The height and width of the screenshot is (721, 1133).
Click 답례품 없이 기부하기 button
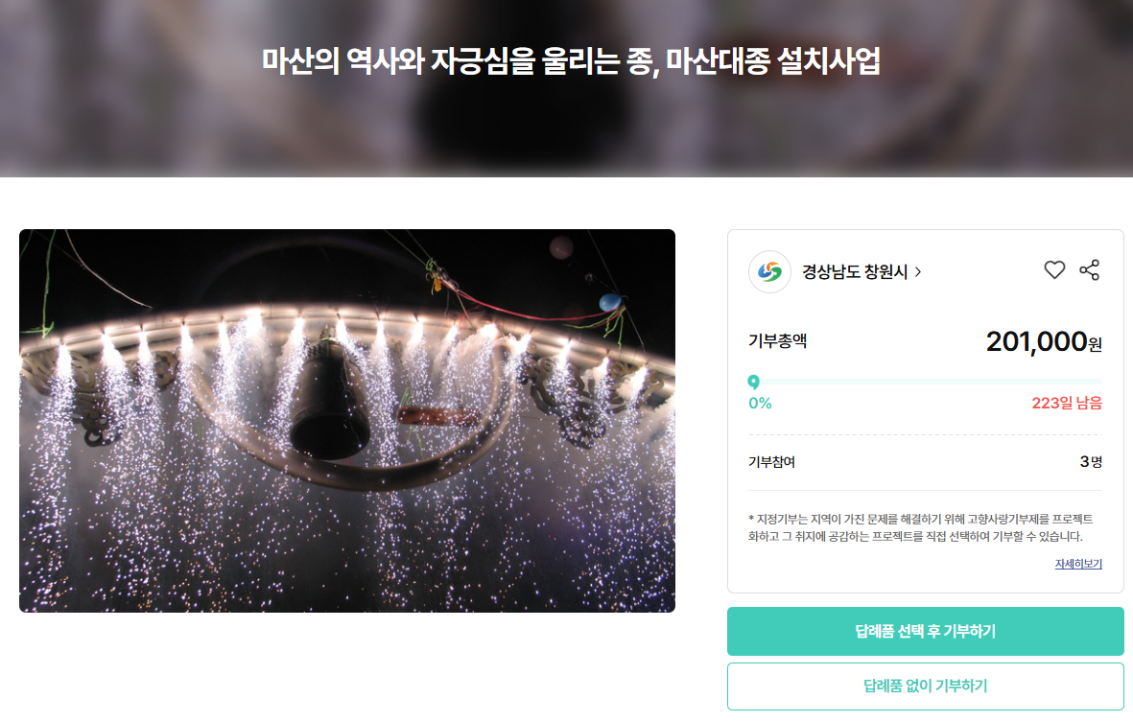tap(925, 686)
